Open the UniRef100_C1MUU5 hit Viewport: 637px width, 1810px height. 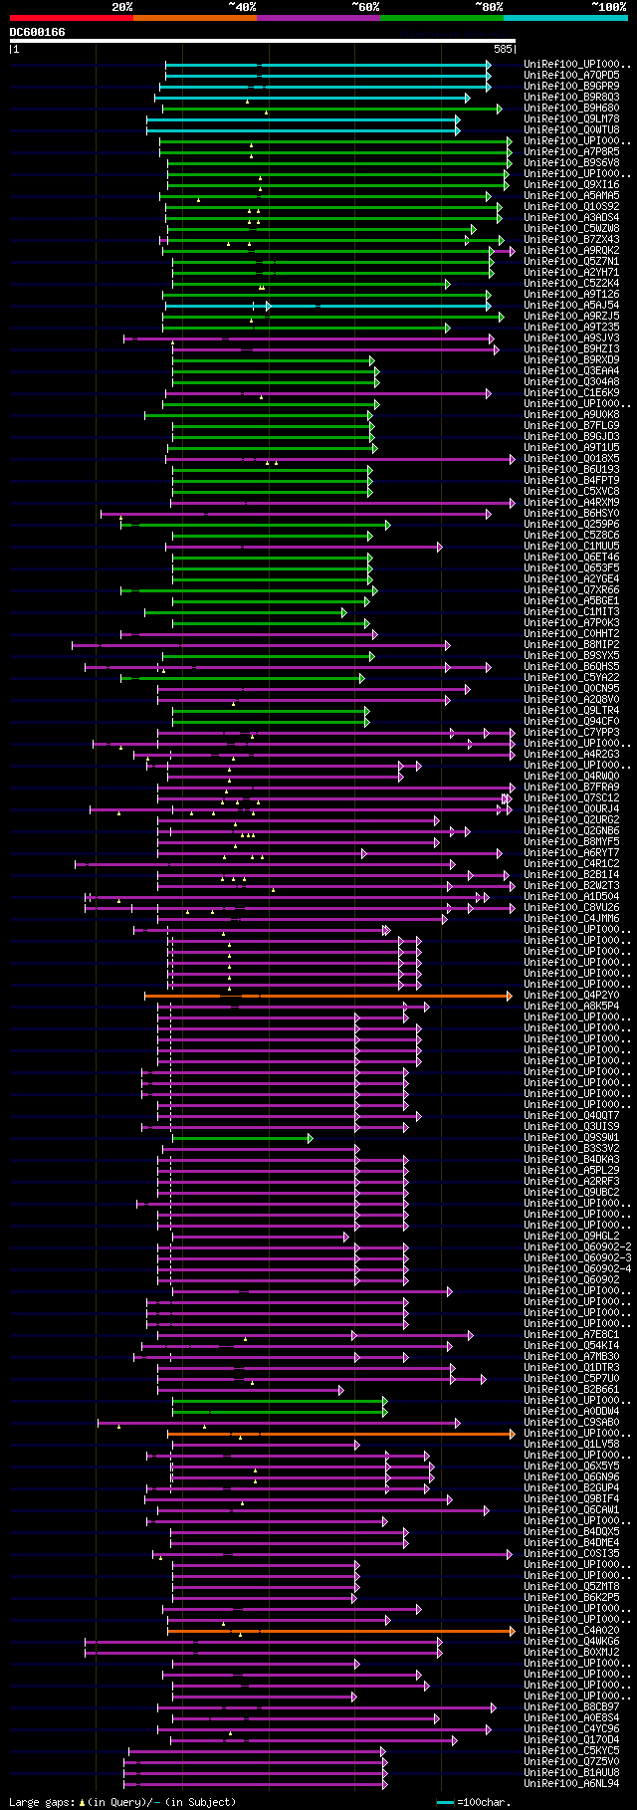coord(571,547)
